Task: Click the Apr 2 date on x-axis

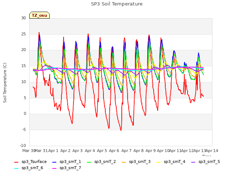Action: (x=65, y=151)
